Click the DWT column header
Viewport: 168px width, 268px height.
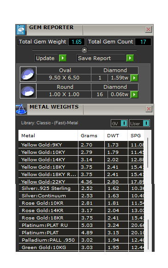tap(116, 135)
